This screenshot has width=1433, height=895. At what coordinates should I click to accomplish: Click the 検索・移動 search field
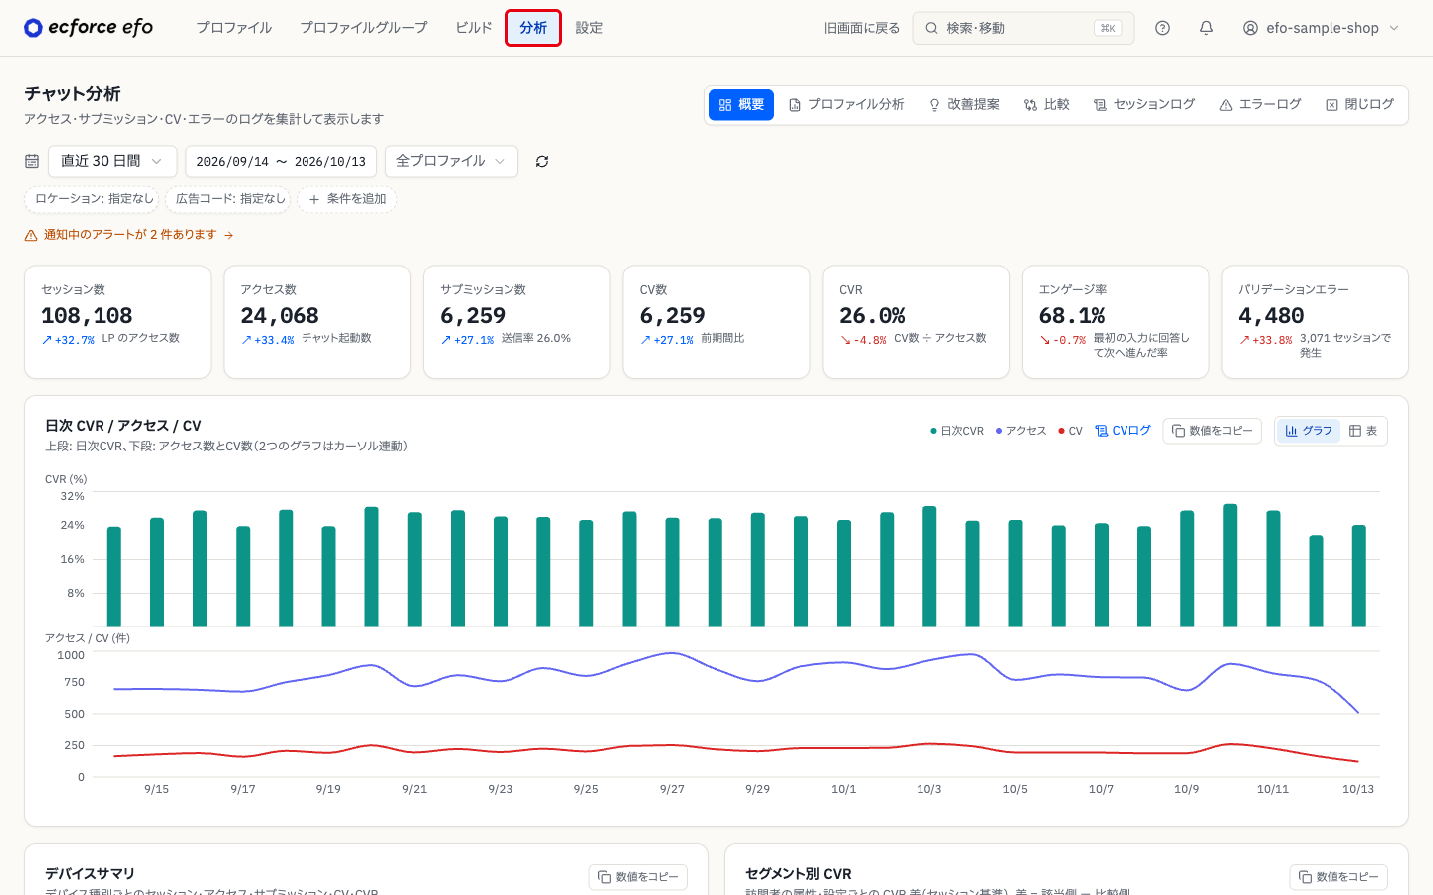point(1023,28)
